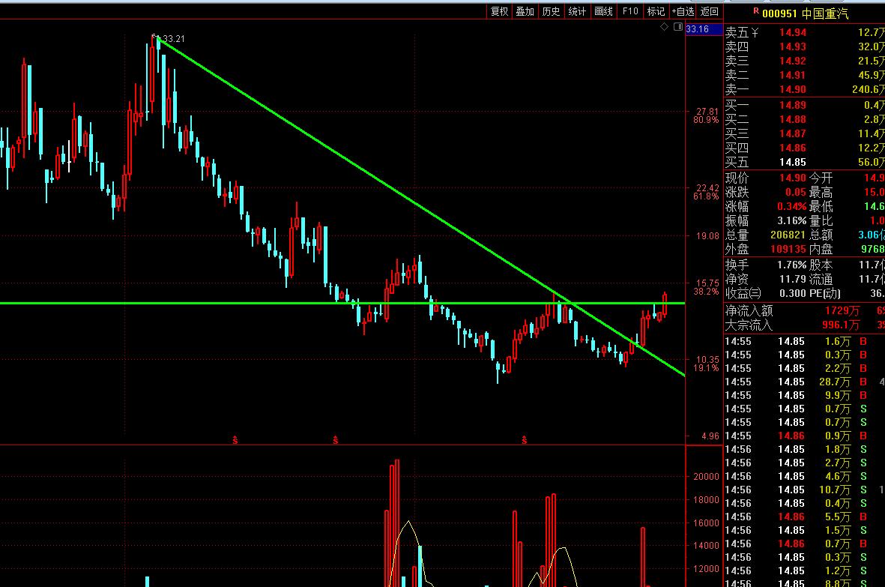Click the 标记 mark button
This screenshot has width=885, height=587.
tap(656, 11)
